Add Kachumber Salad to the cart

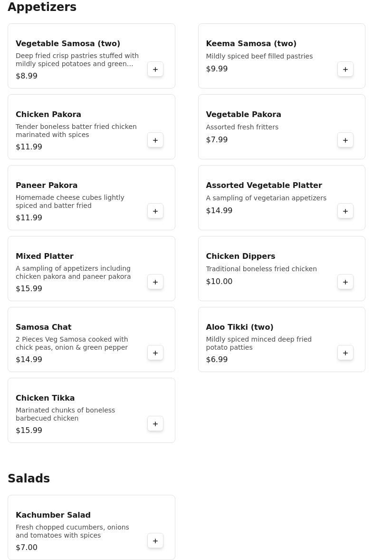pos(155,541)
